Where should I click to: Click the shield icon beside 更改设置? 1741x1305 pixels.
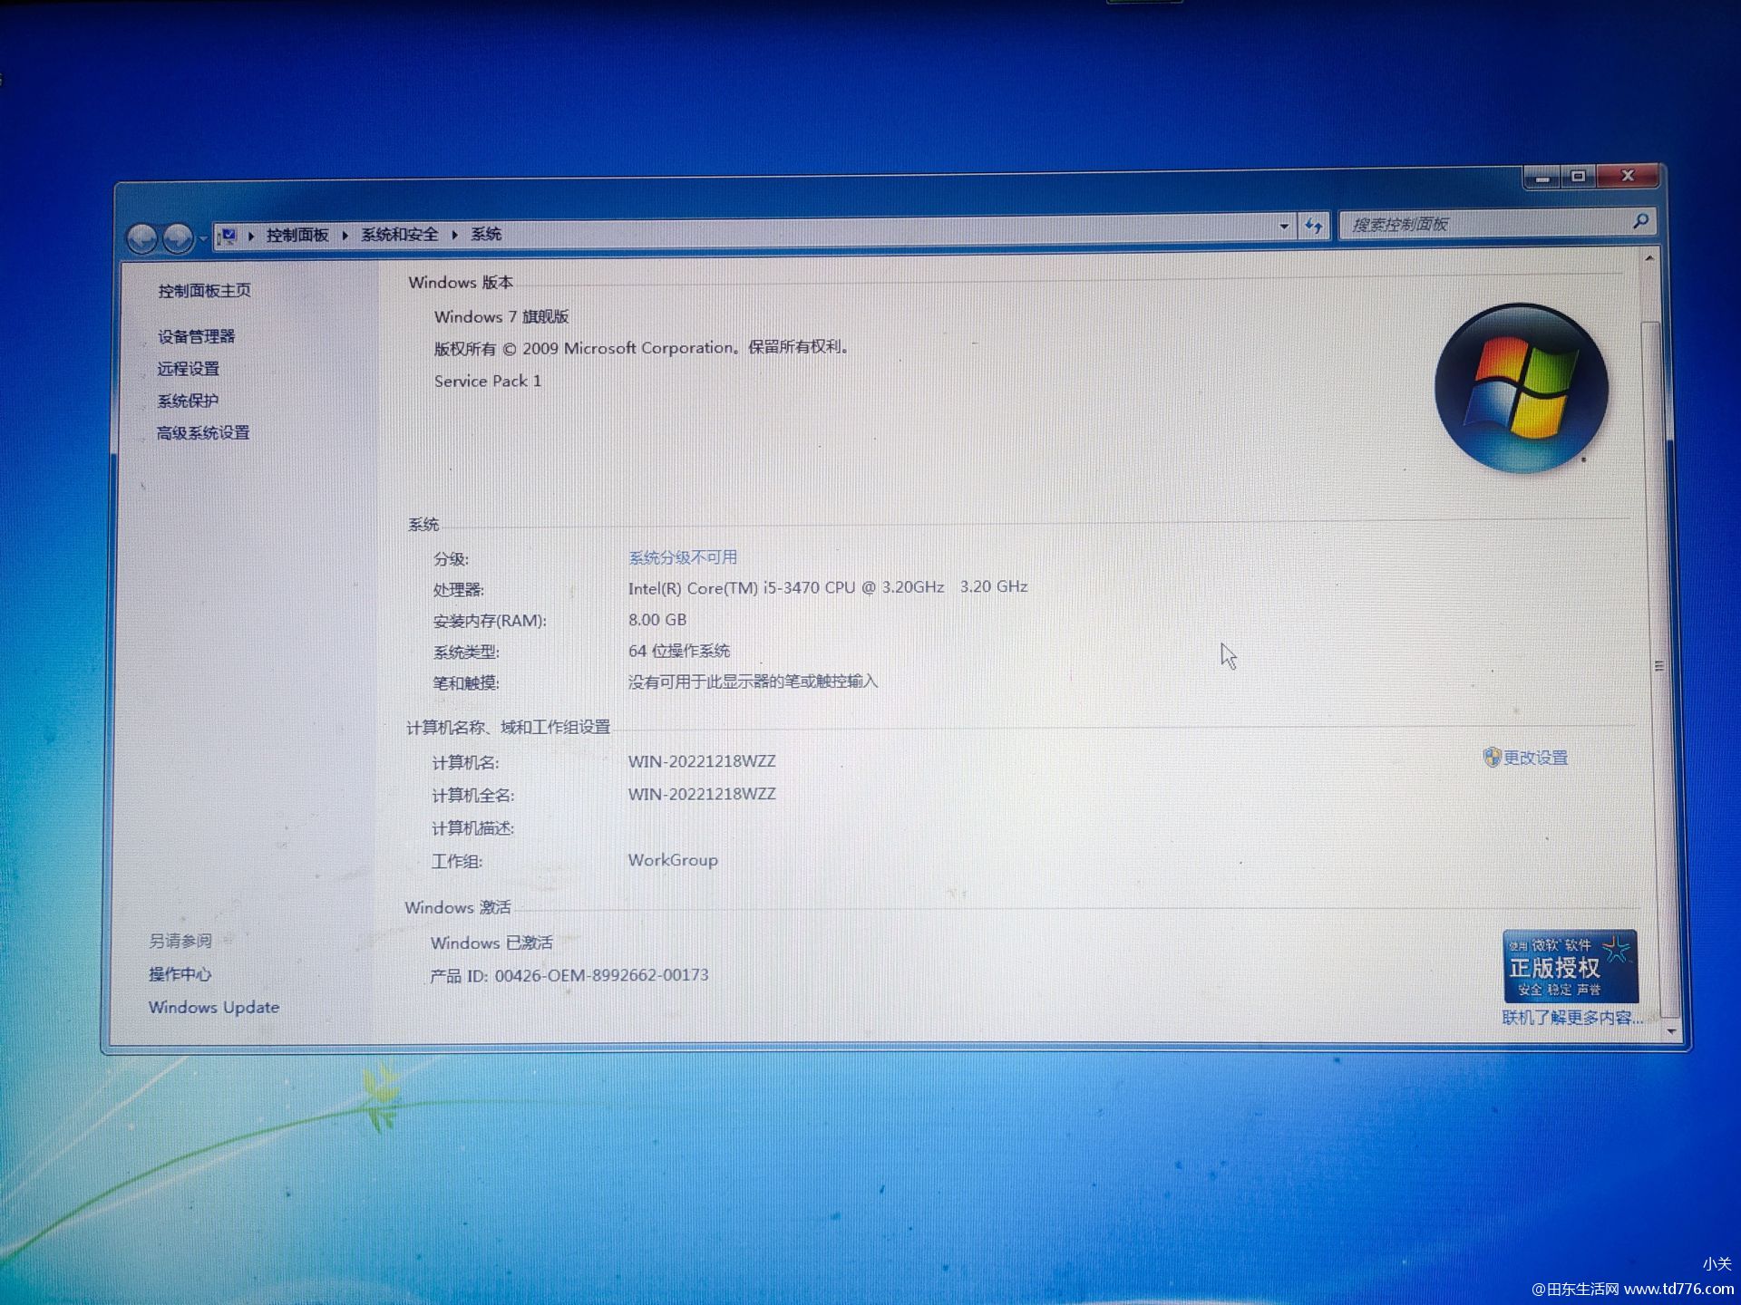[1492, 757]
